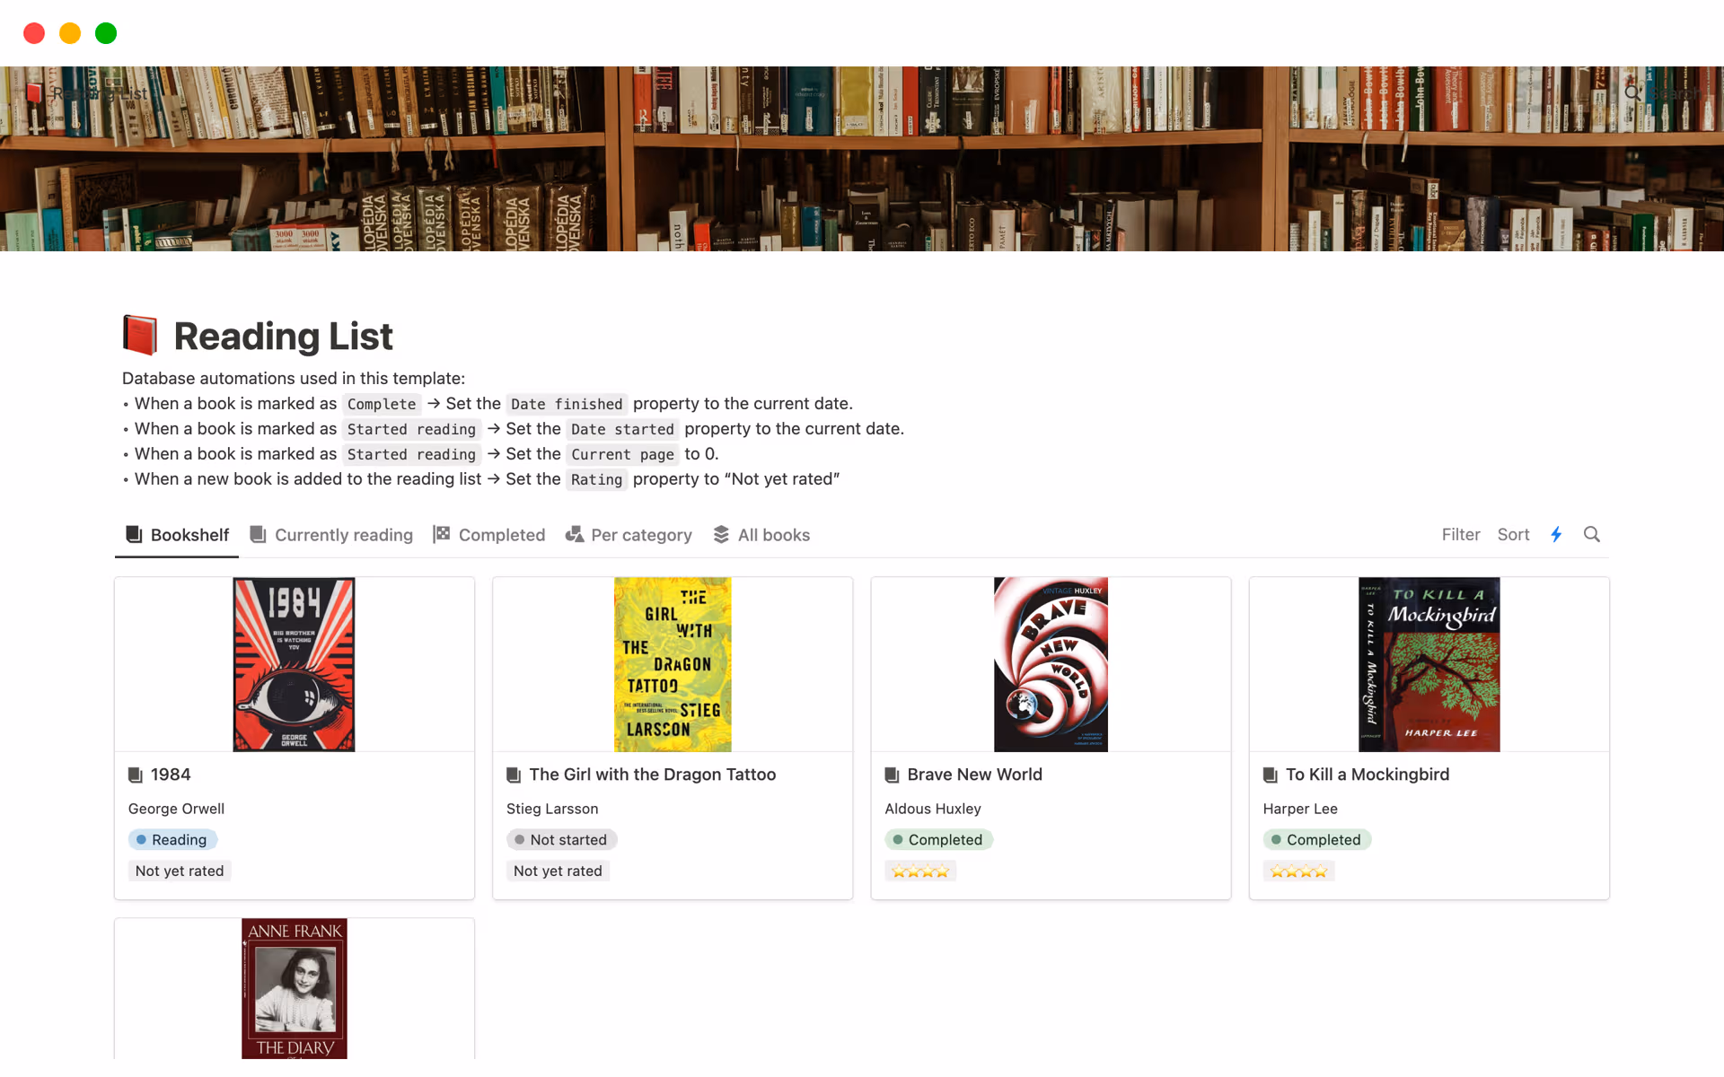Open the 1984 book cover thumbnail
This screenshot has height=1077, width=1724.
tap(294, 664)
